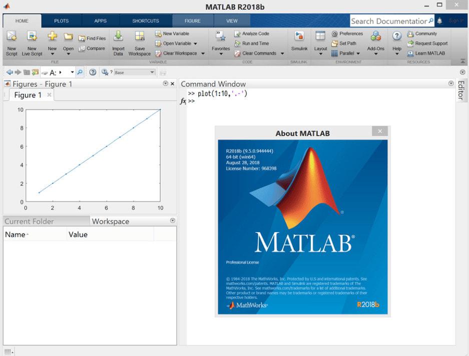Launch Simulink from the toolbar
469x356 pixels.
click(x=299, y=43)
